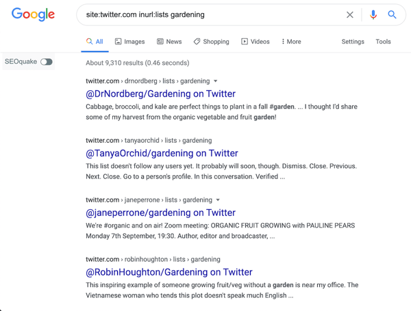Click the 'About 9,310 results' stats text
Viewport: 411px width, 311px height.
pos(138,63)
